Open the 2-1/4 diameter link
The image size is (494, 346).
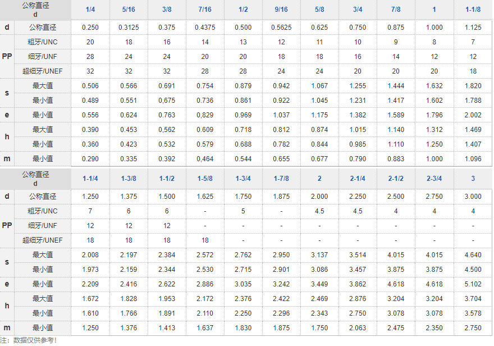(x=358, y=179)
